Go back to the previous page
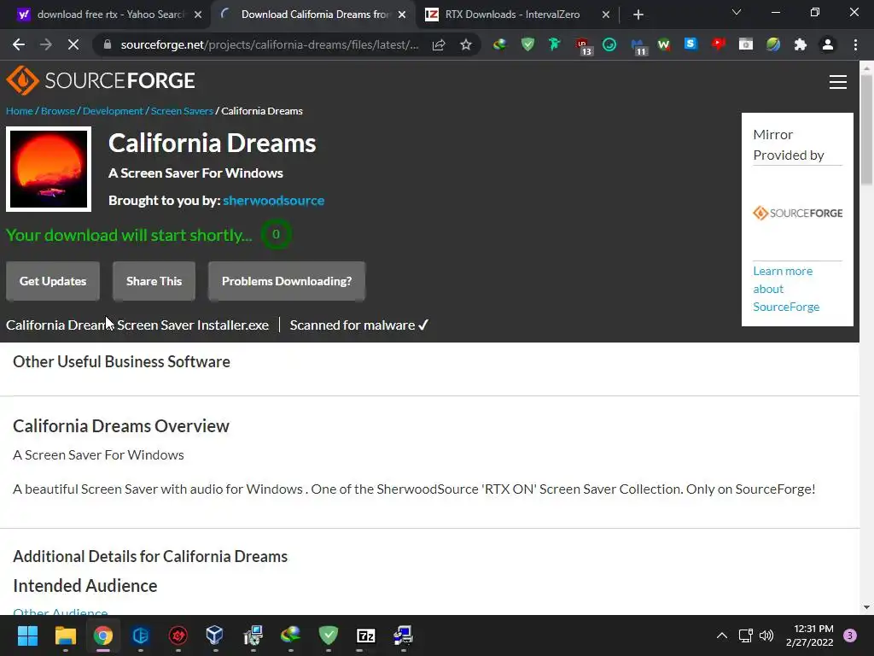Viewport: 874px width, 656px height. point(19,44)
